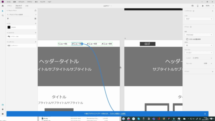Open the animation ディゾルブ dropdown

pyautogui.click(x=199, y=53)
